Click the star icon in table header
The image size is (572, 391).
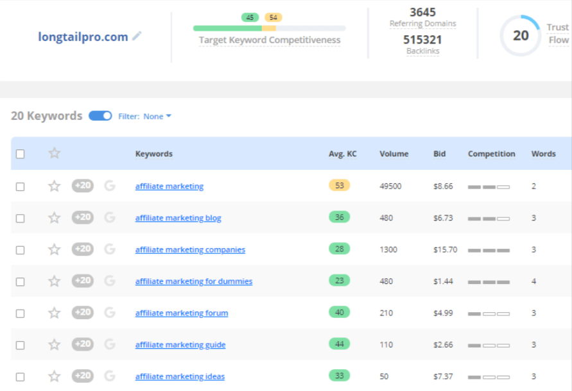[55, 153]
